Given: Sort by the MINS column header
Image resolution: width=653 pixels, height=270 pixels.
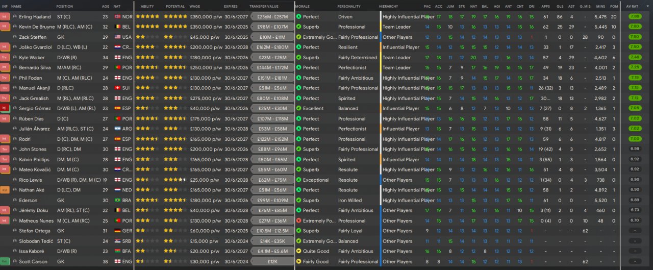Looking at the screenshot, I should point(600,6).
